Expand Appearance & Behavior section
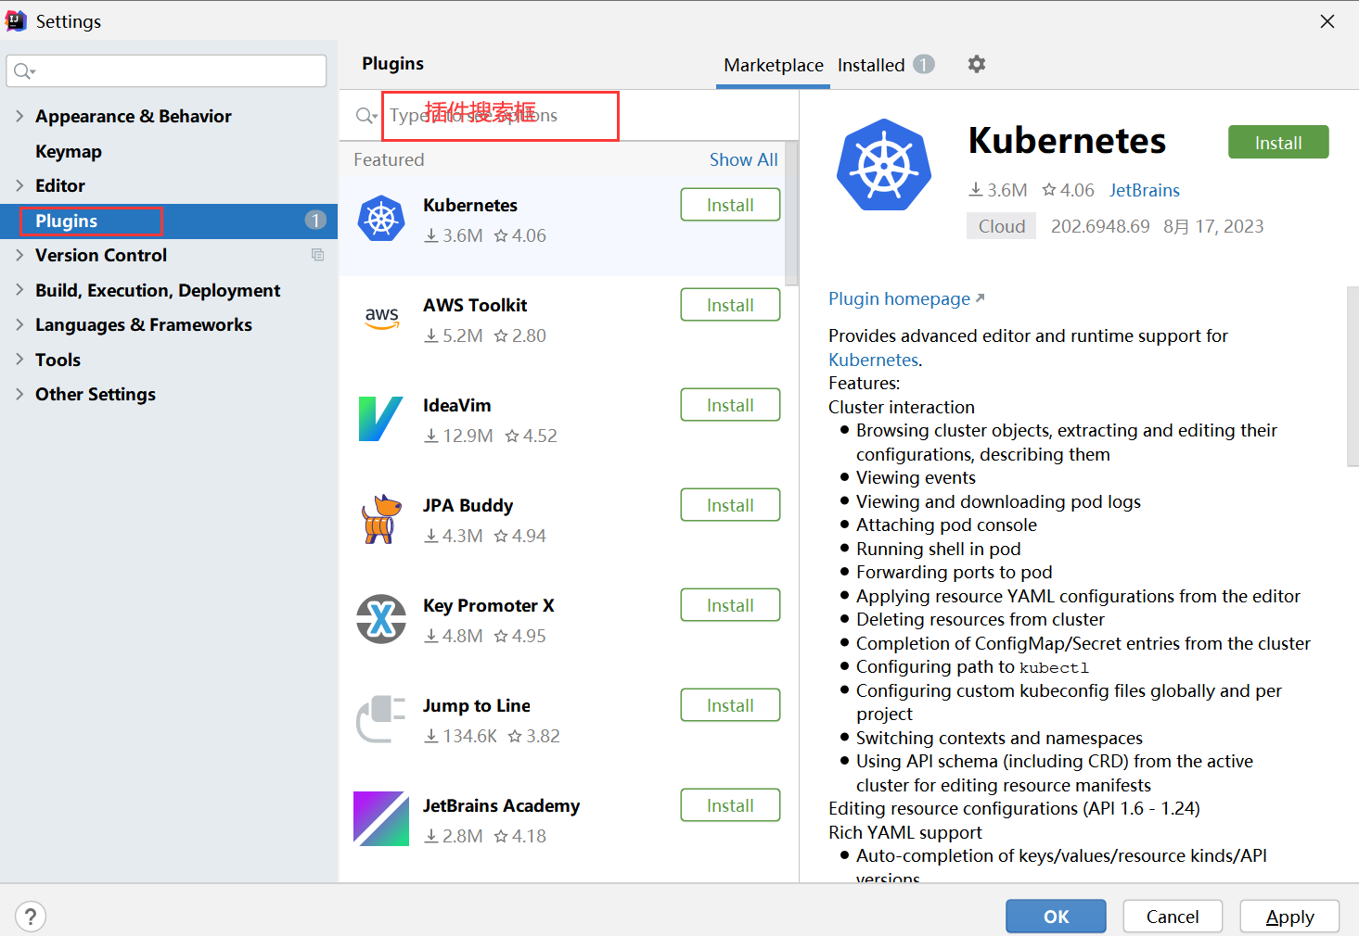 tap(19, 116)
